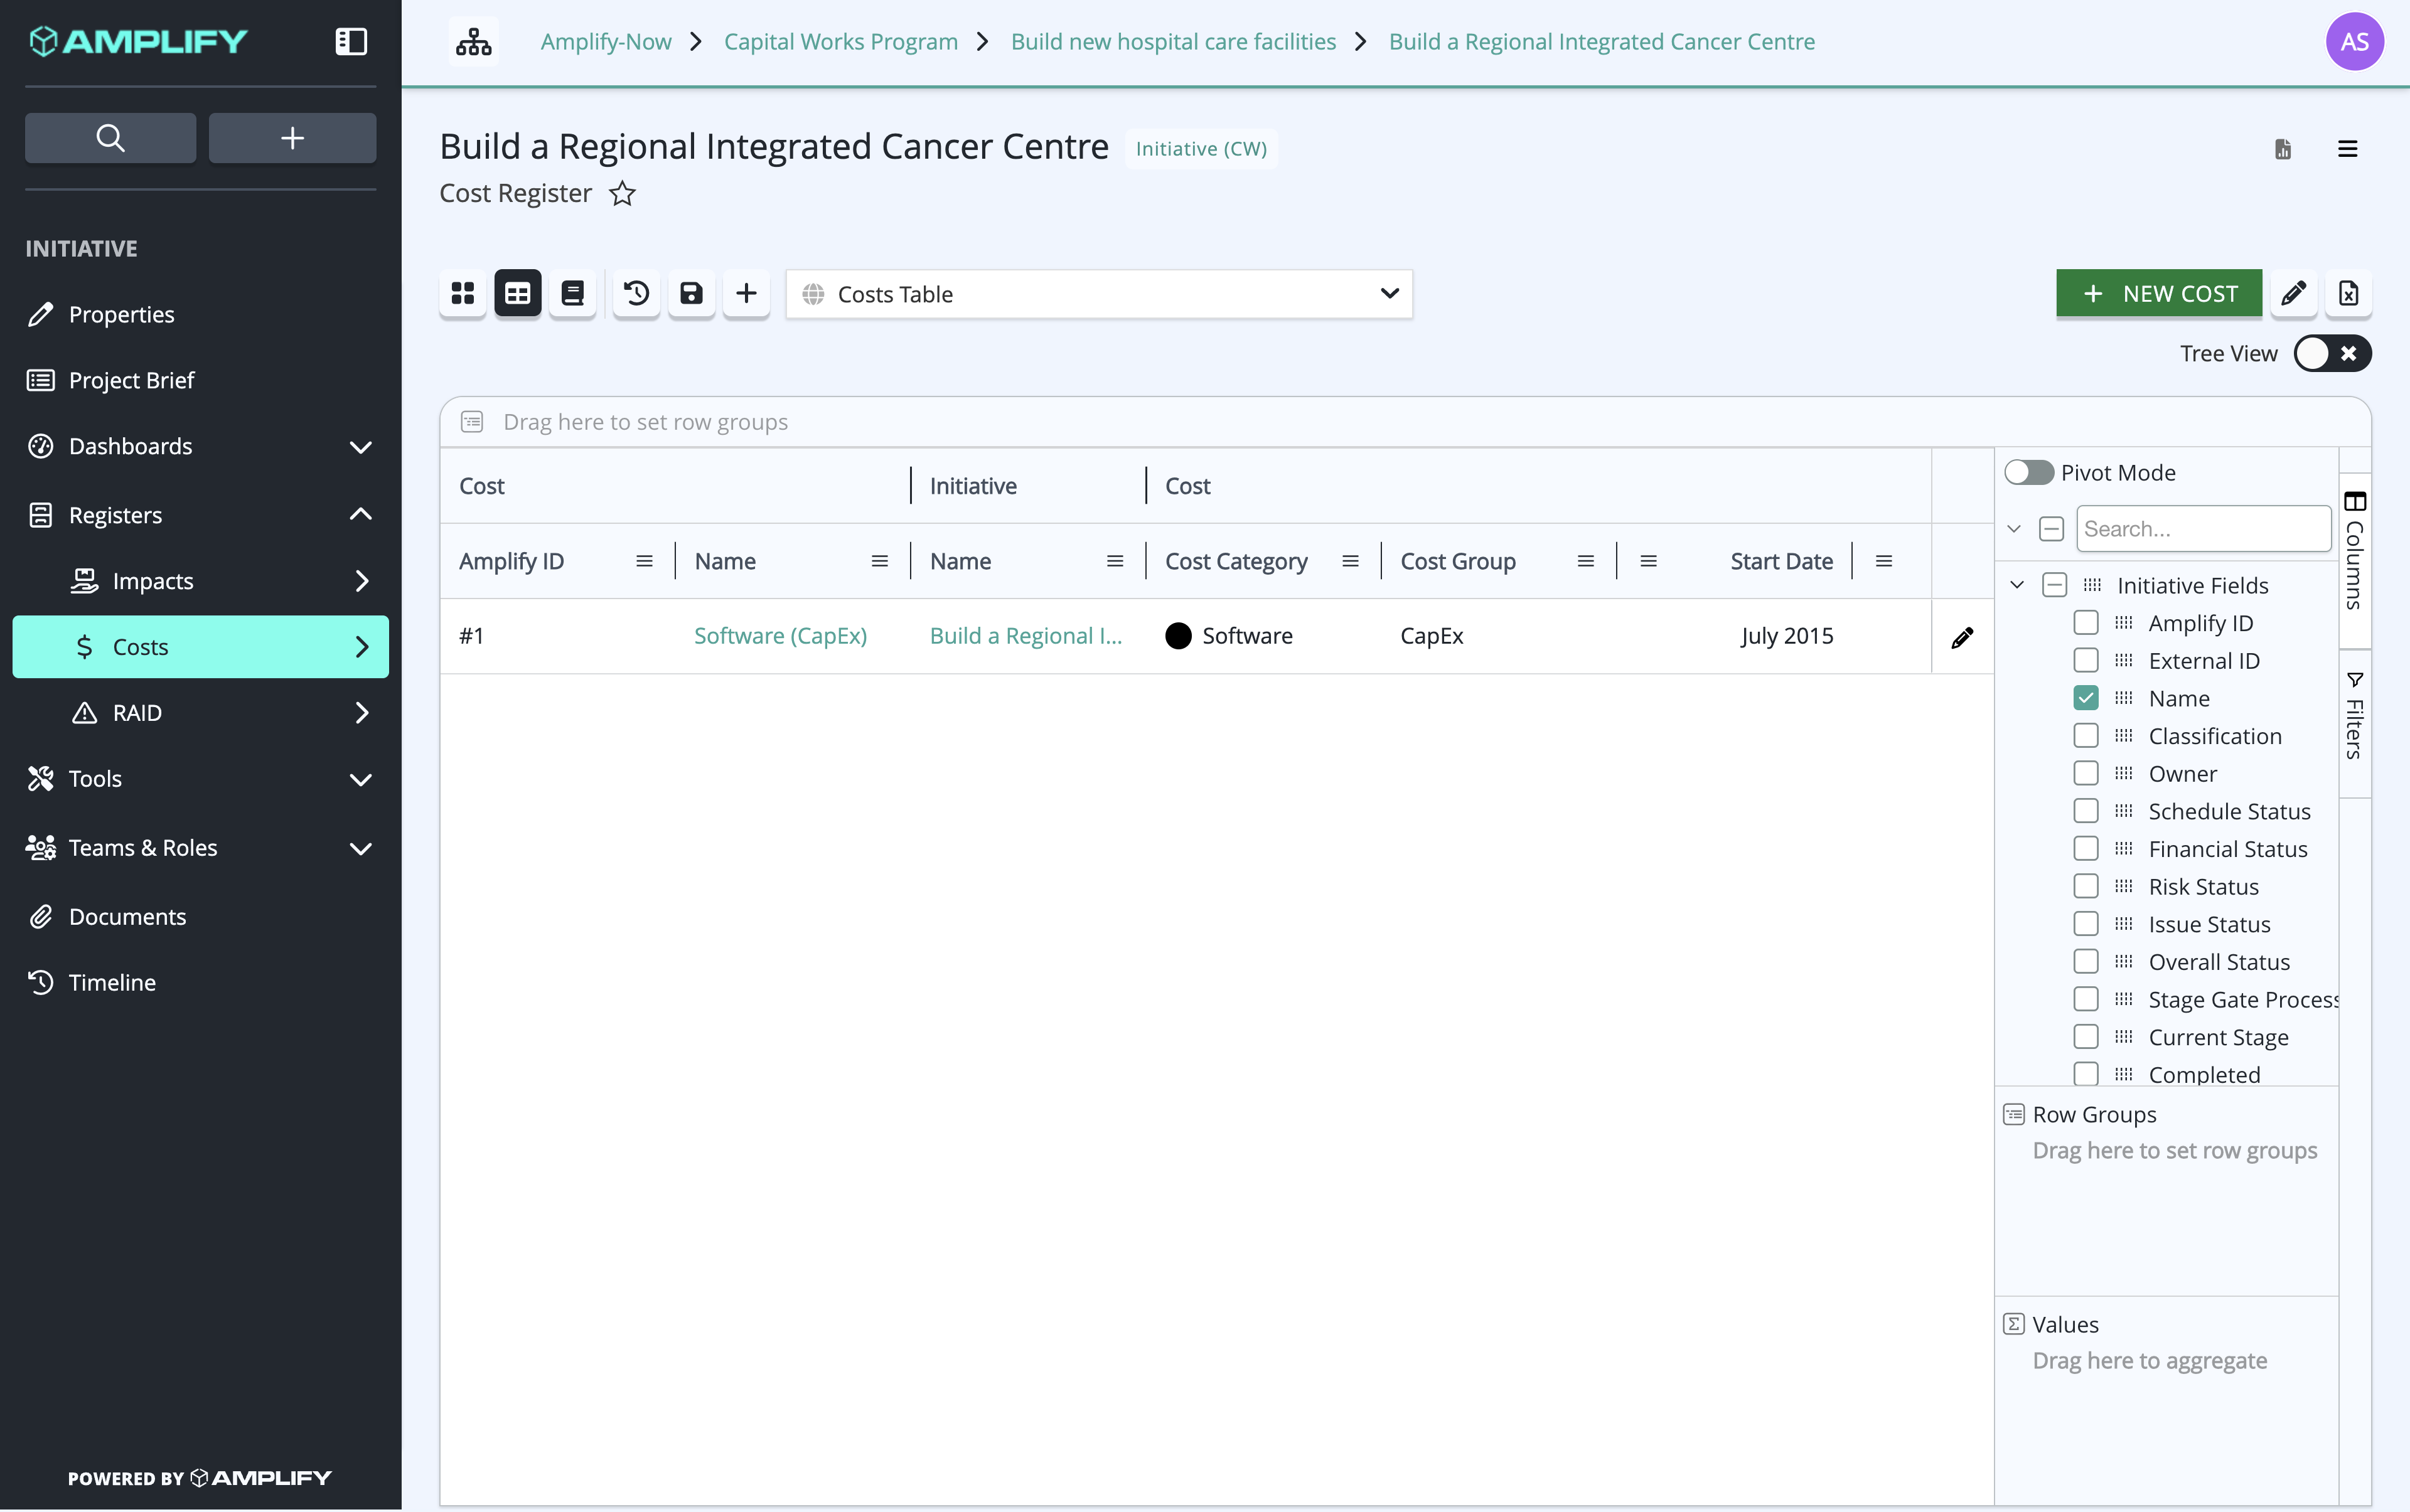Image resolution: width=2410 pixels, height=1512 pixels.
Task: Open the organization hierarchy icon
Action: [473, 42]
